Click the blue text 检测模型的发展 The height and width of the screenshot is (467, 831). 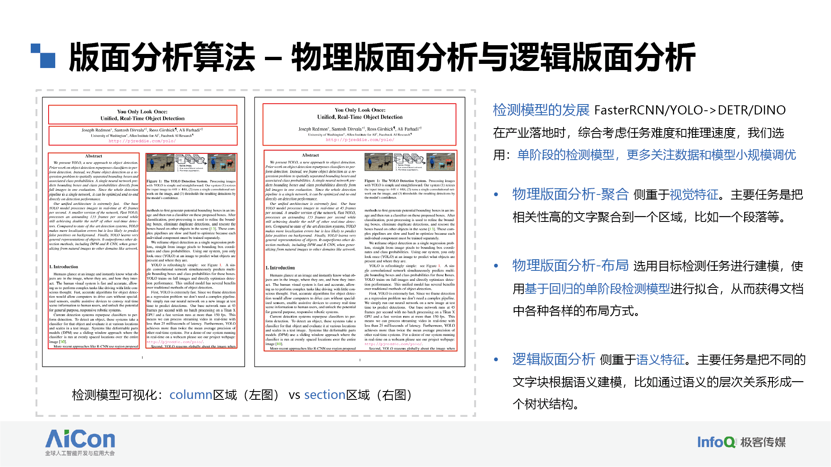pos(541,110)
